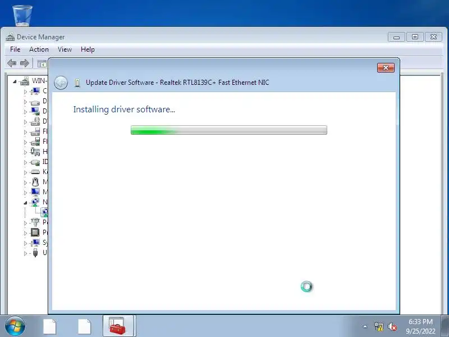This screenshot has height=337, width=449.
Task: Collapse the WIN- computer root node
Action: pyautogui.click(x=15, y=81)
